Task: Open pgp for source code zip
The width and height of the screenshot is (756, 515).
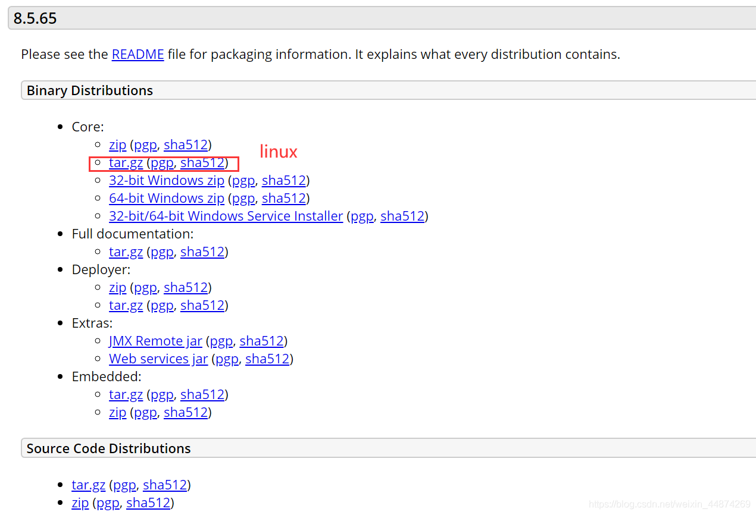Action: point(108,503)
